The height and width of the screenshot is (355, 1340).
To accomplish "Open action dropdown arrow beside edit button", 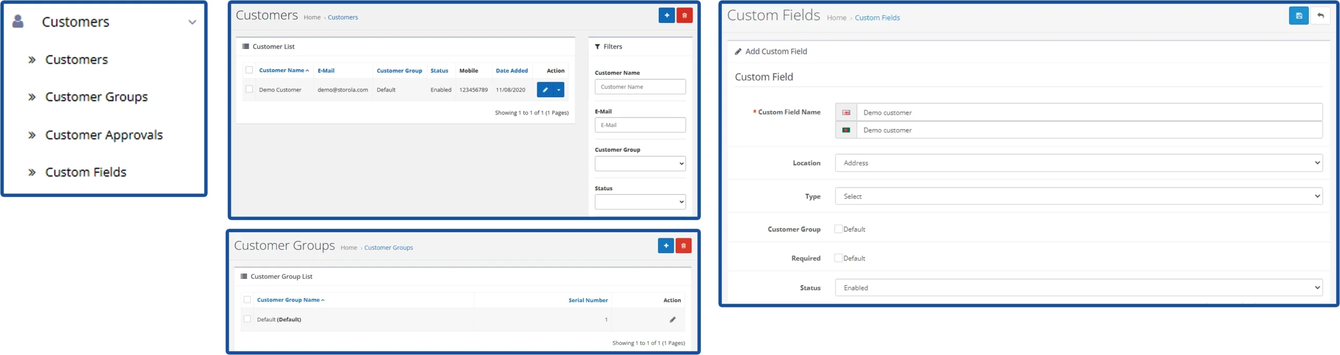I will pyautogui.click(x=559, y=90).
